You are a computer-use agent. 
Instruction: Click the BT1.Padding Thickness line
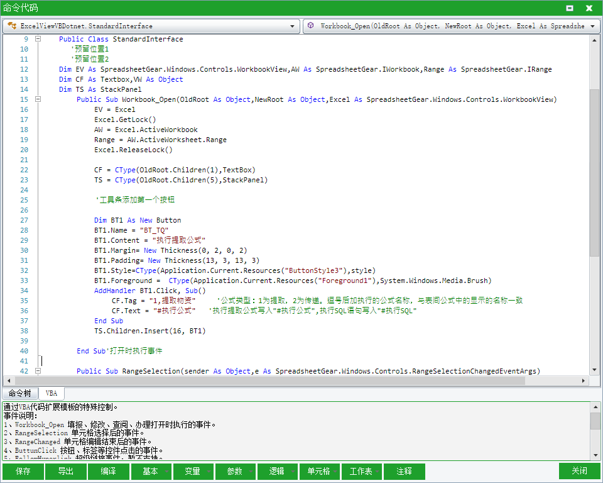(177, 260)
